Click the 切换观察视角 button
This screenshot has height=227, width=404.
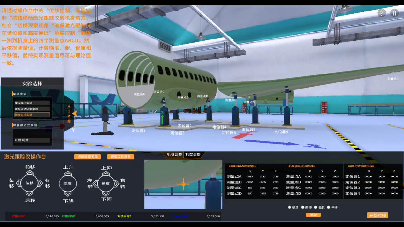click(87, 157)
